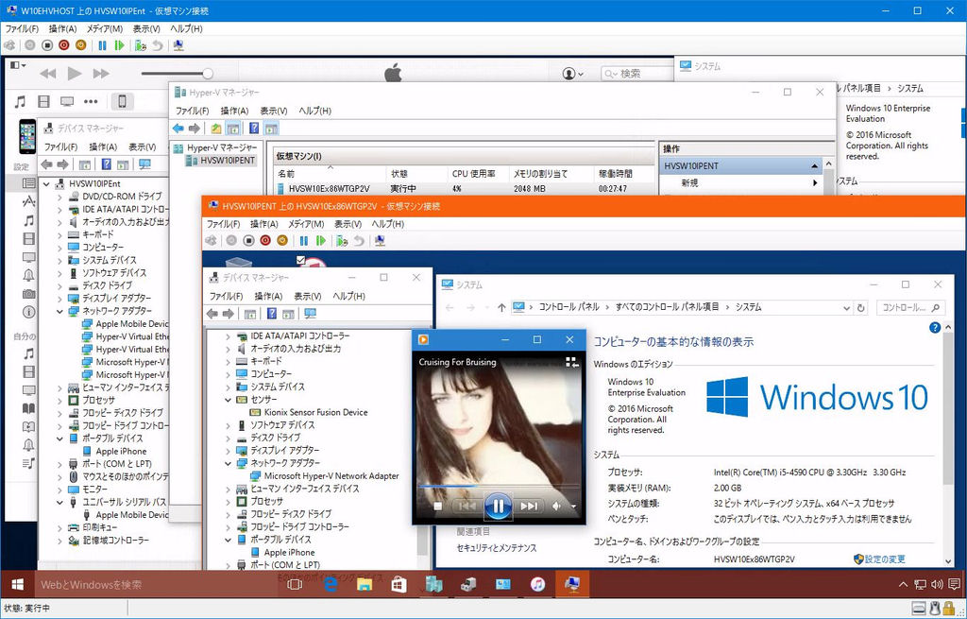Click すべてのコントロール パネル項目 in the breadcrumb
967x619 pixels.
pos(668,307)
